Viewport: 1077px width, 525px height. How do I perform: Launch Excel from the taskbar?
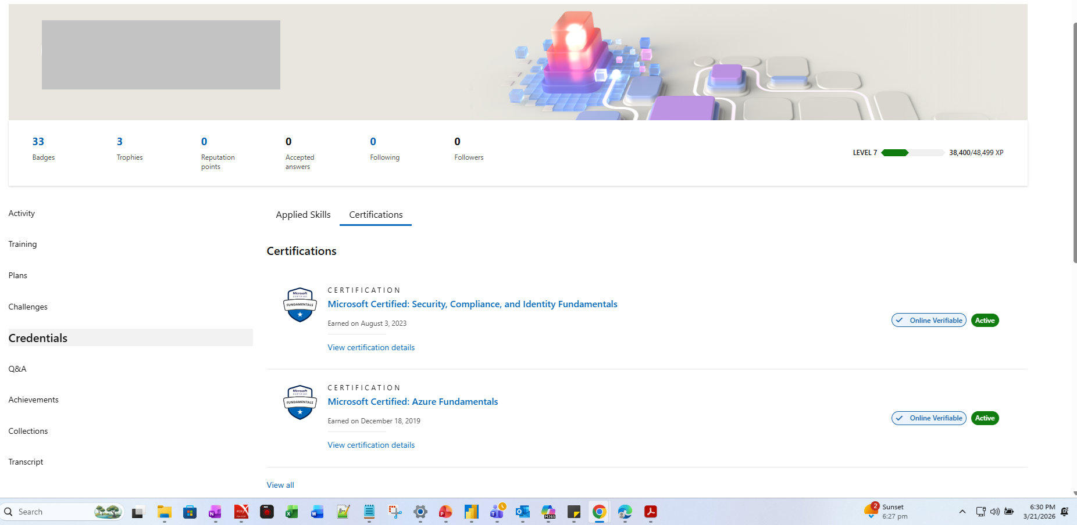[x=292, y=512]
